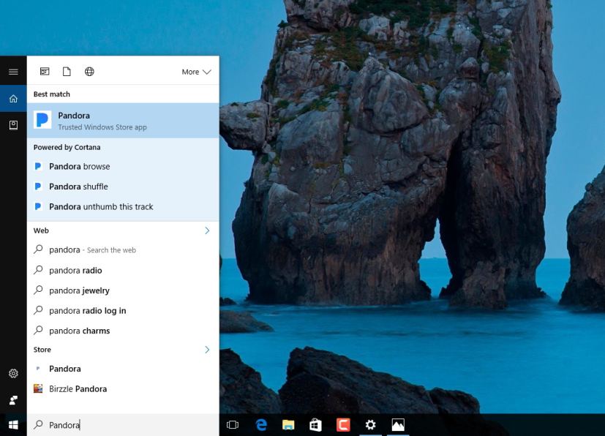The height and width of the screenshot is (436, 605).
Task: Open Birzzle Pandora from Store results
Action: point(78,388)
